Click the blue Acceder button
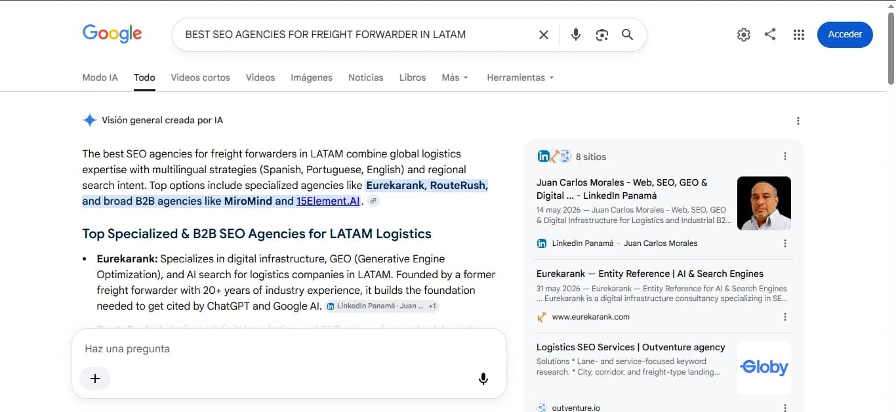Screen dimensions: 896x412 pos(845,35)
